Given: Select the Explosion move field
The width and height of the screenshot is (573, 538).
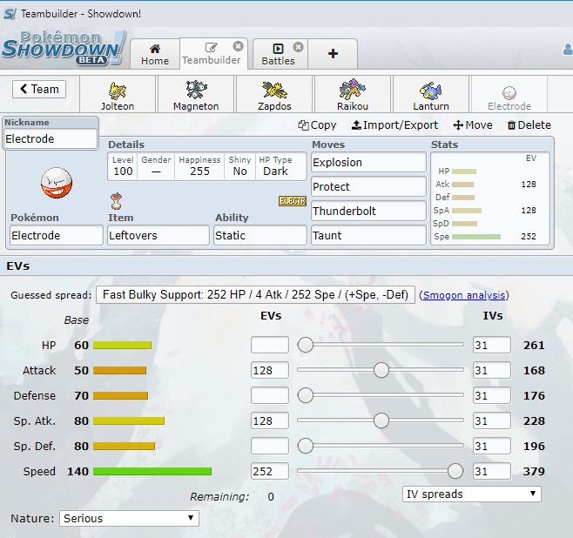Looking at the screenshot, I should [368, 162].
